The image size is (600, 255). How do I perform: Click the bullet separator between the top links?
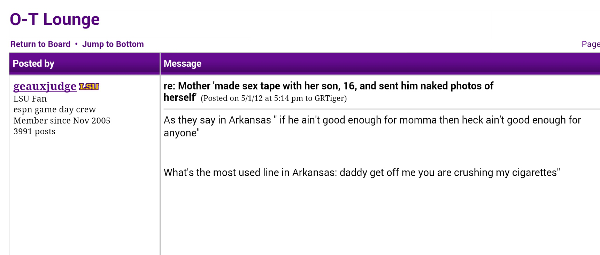(x=76, y=44)
